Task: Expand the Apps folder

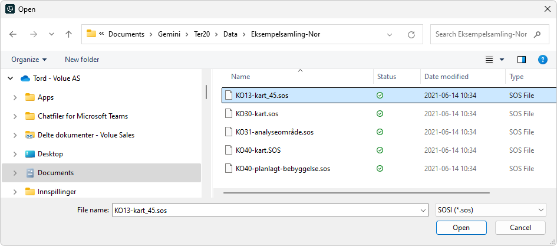Action: [15, 97]
